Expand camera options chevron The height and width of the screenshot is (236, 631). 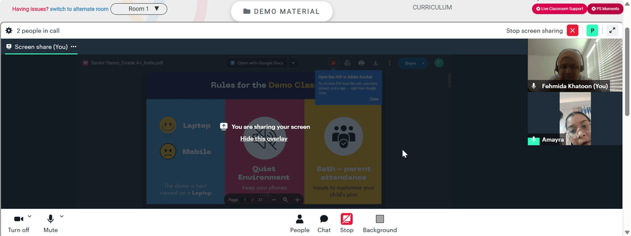pyautogui.click(x=30, y=216)
